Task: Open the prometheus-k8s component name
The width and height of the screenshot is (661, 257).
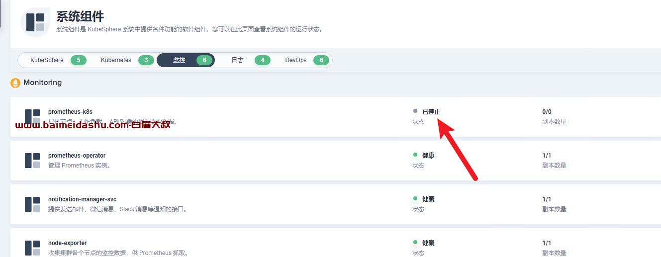Action: 70,112
